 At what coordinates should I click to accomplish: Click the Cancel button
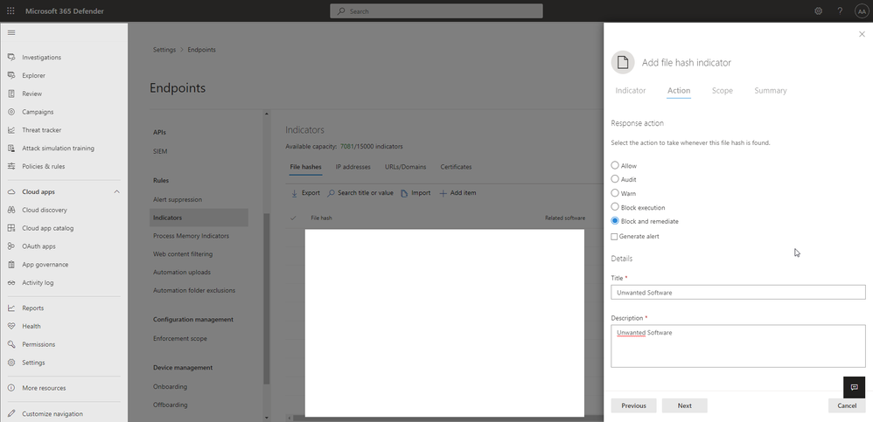[847, 406]
